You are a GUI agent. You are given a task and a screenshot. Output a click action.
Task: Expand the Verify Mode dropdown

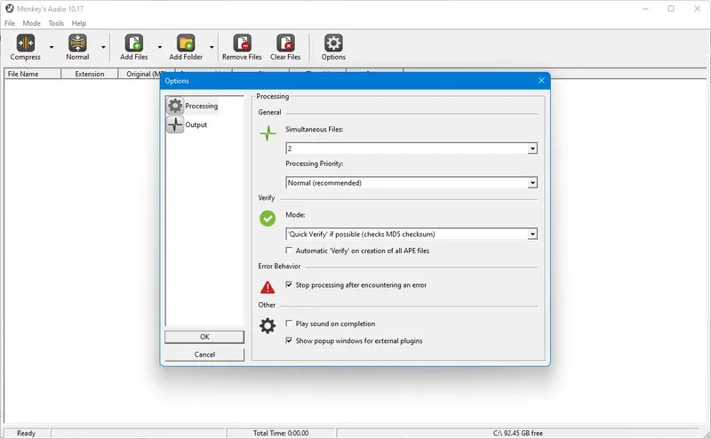[532, 234]
